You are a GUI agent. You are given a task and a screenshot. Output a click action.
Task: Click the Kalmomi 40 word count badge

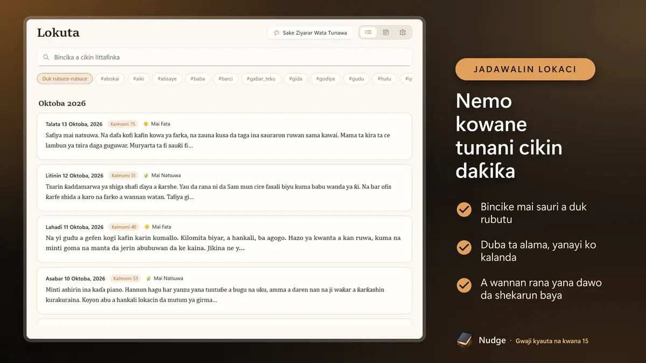coord(124,227)
